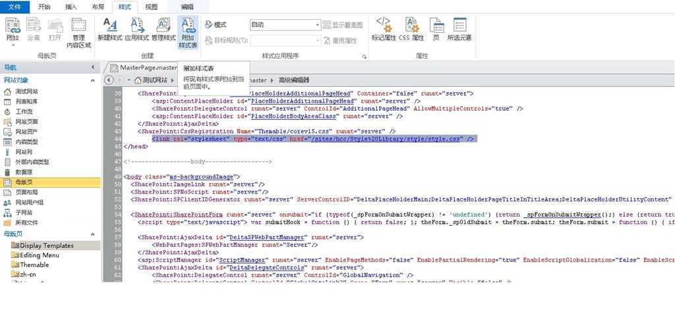The width and height of the screenshot is (675, 331).
Task: Open the navigation history dropdown arrow
Action: tap(128, 80)
